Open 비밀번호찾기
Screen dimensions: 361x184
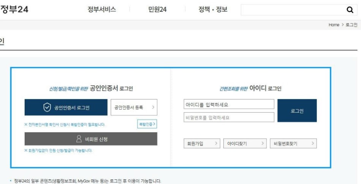293,143
